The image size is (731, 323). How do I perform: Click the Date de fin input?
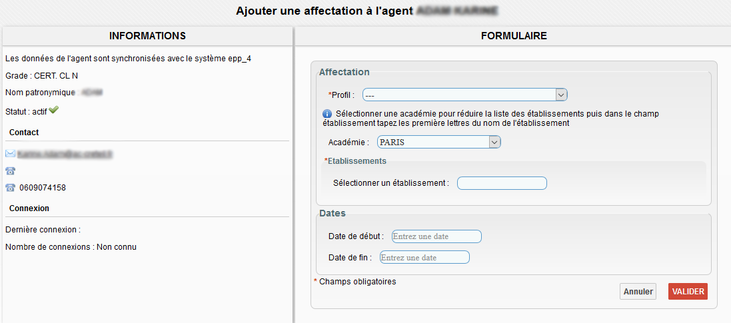click(424, 257)
